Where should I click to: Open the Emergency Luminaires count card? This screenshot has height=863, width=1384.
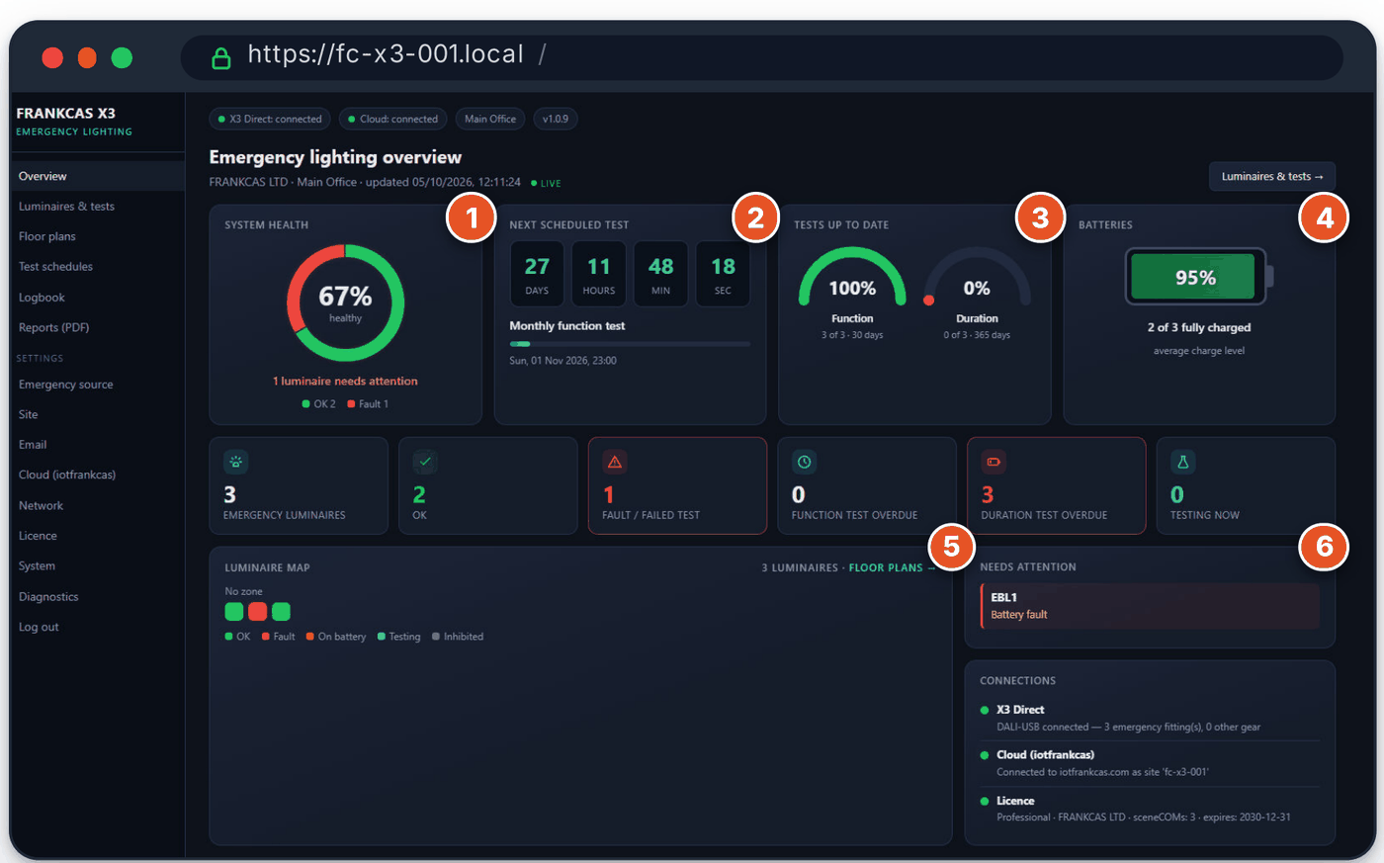tap(299, 486)
